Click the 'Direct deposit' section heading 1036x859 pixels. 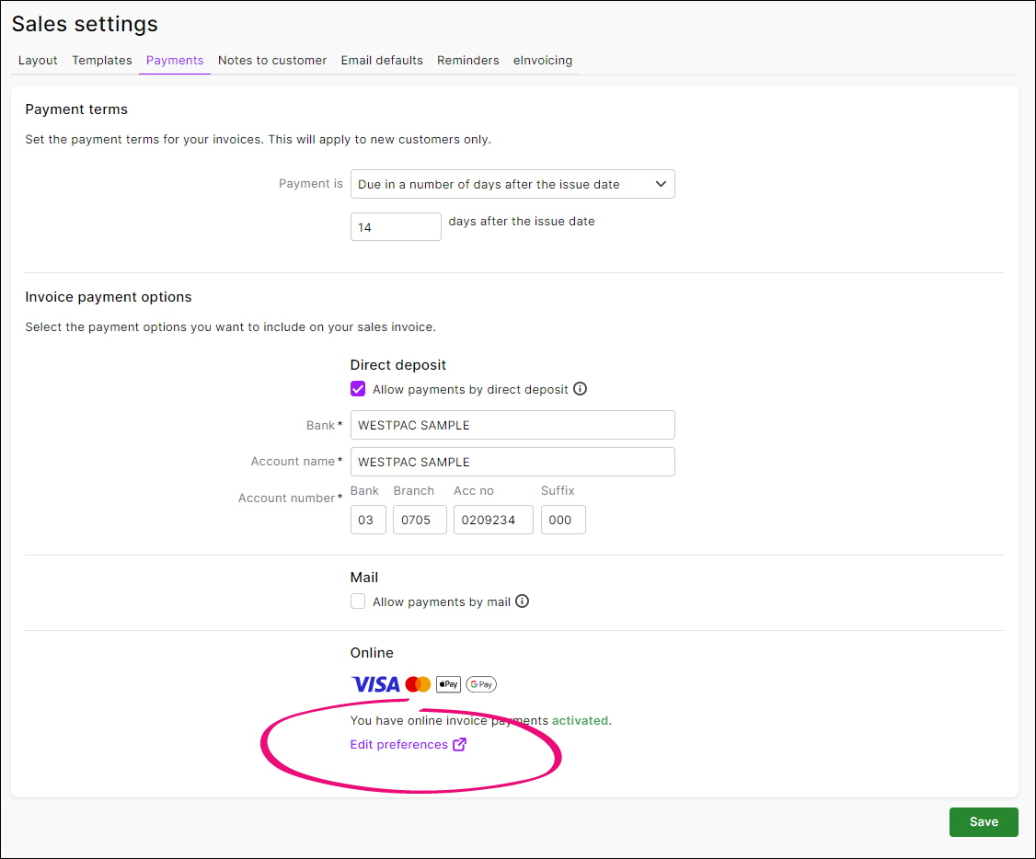[x=397, y=365]
